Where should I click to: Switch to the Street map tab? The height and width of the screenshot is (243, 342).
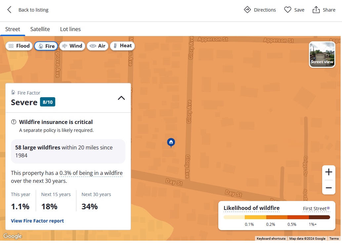pyautogui.click(x=13, y=29)
